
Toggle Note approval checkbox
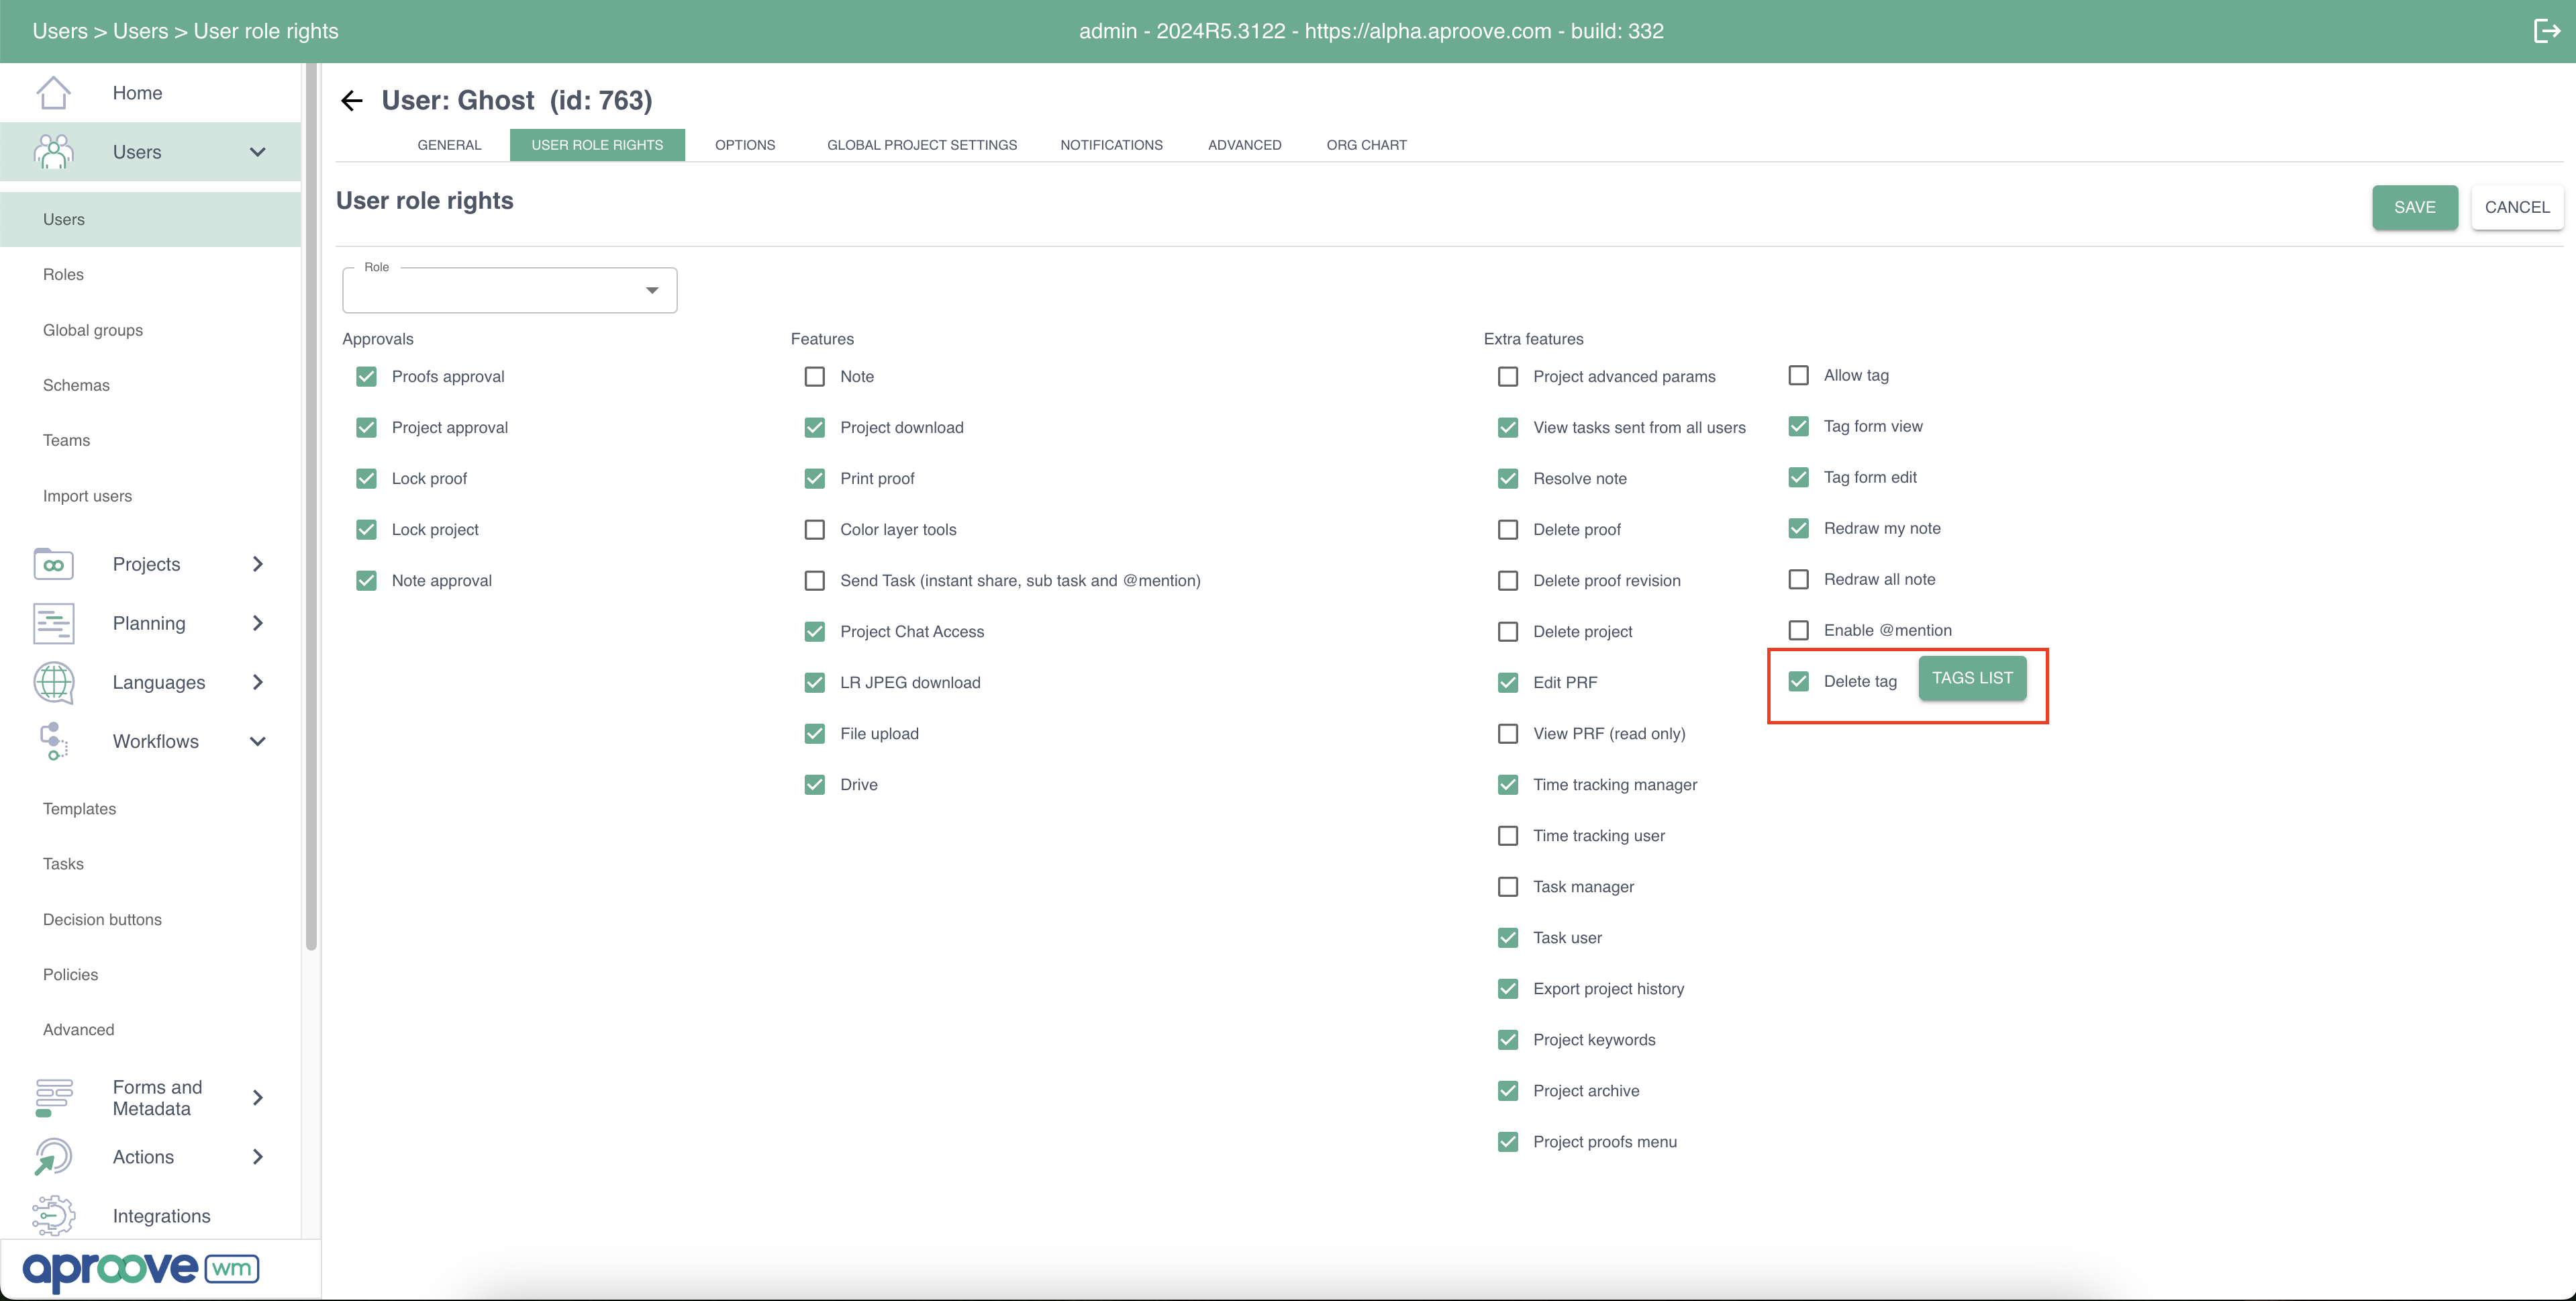pos(366,580)
